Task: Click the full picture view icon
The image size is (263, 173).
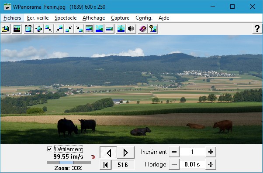Action: point(99,29)
